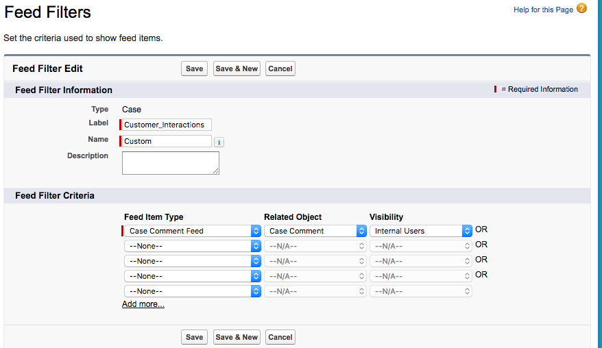Click the bottom Save button

pos(194,337)
